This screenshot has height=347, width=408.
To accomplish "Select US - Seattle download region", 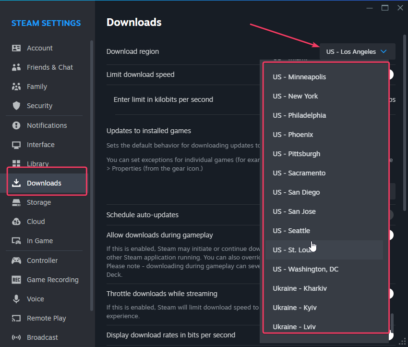I will [x=324, y=231].
